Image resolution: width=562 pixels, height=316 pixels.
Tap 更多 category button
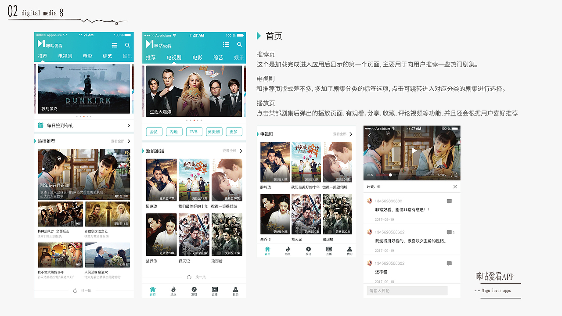tap(234, 132)
